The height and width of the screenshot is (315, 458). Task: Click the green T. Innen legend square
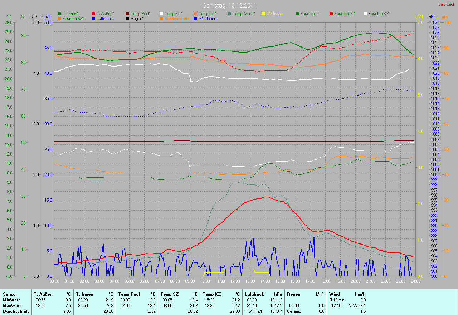tap(59, 14)
